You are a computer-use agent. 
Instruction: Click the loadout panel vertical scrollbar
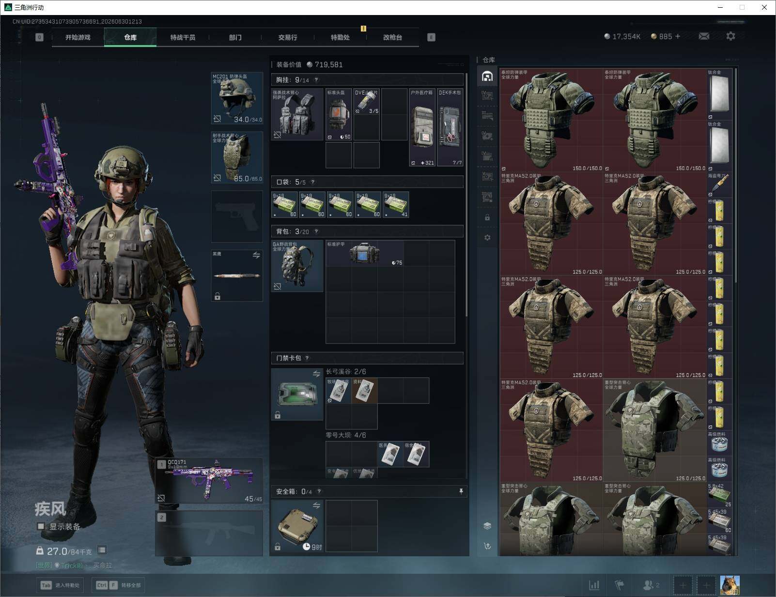[x=466, y=194]
